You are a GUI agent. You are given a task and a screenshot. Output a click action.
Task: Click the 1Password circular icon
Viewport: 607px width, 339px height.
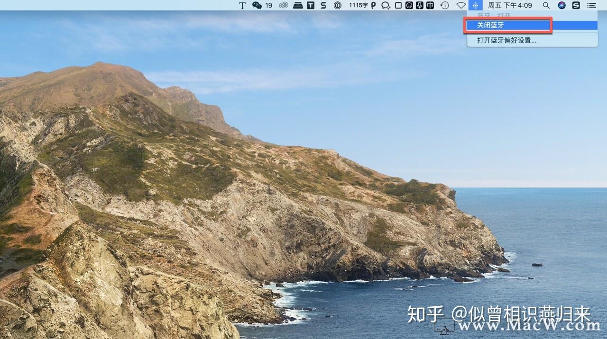338,5
